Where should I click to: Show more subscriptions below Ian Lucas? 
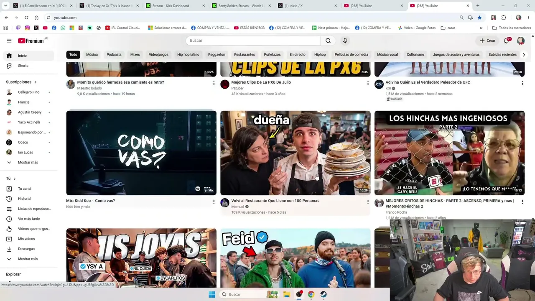[28, 162]
